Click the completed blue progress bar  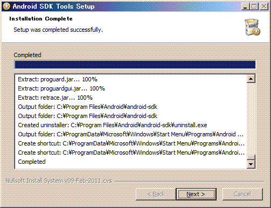pyautogui.click(x=135, y=65)
